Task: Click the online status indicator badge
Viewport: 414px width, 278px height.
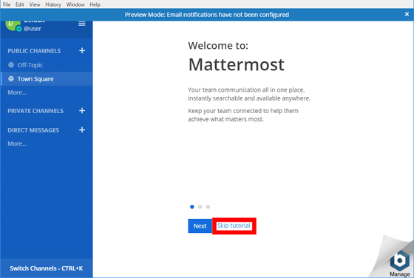Action: click(18, 29)
